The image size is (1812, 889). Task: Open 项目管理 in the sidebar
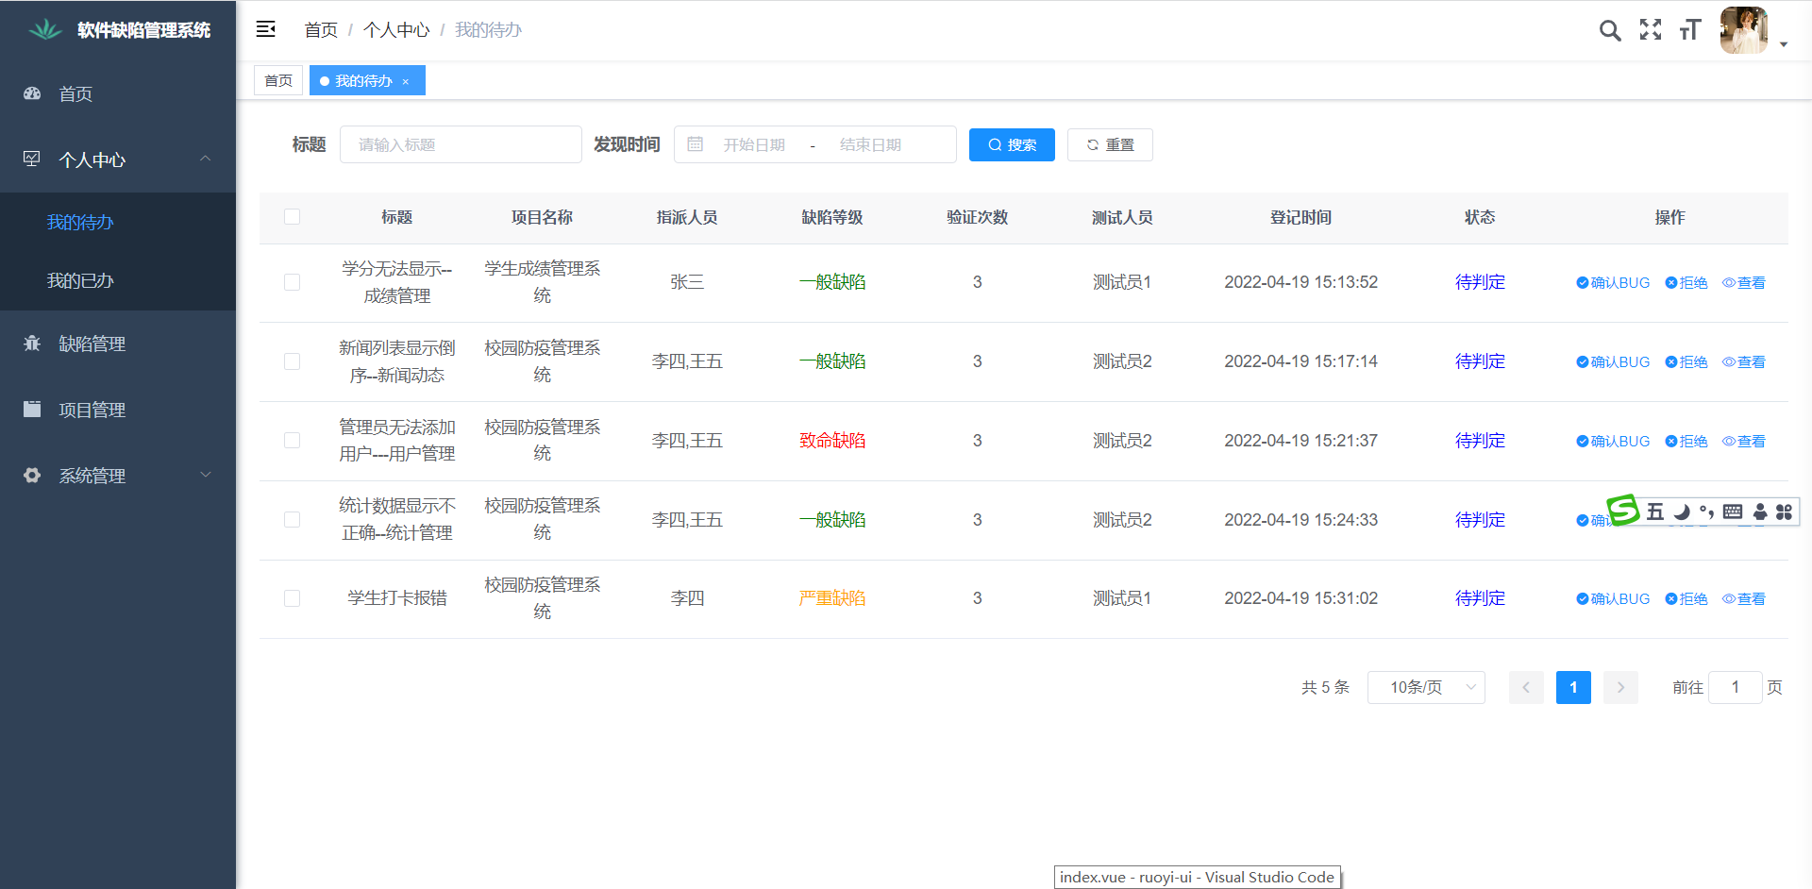[x=118, y=410]
